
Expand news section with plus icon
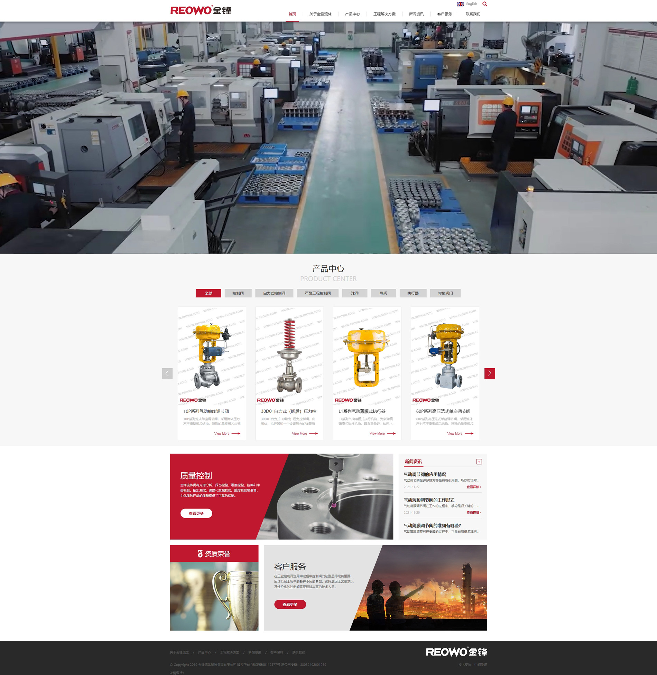click(x=479, y=462)
